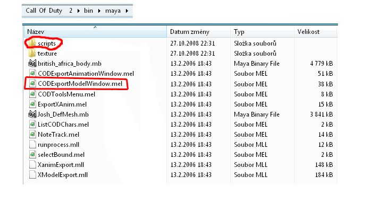Go to Call Of Duty 2 breadcrumb
This screenshot has width=372, height=212.
tap(49, 11)
